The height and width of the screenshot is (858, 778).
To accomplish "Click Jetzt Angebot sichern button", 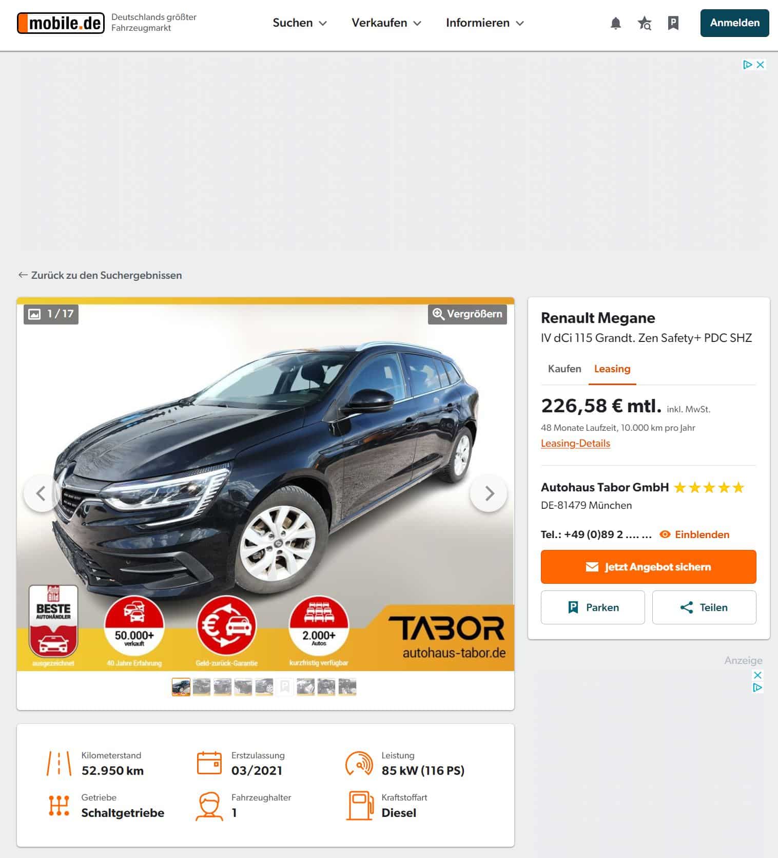I will pyautogui.click(x=649, y=567).
